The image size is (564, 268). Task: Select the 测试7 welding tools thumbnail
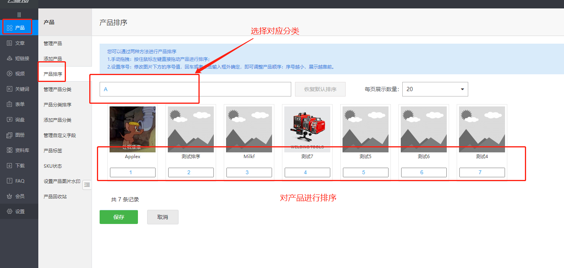(x=307, y=129)
